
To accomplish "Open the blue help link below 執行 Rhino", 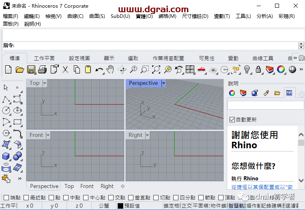I will (x=262, y=187).
